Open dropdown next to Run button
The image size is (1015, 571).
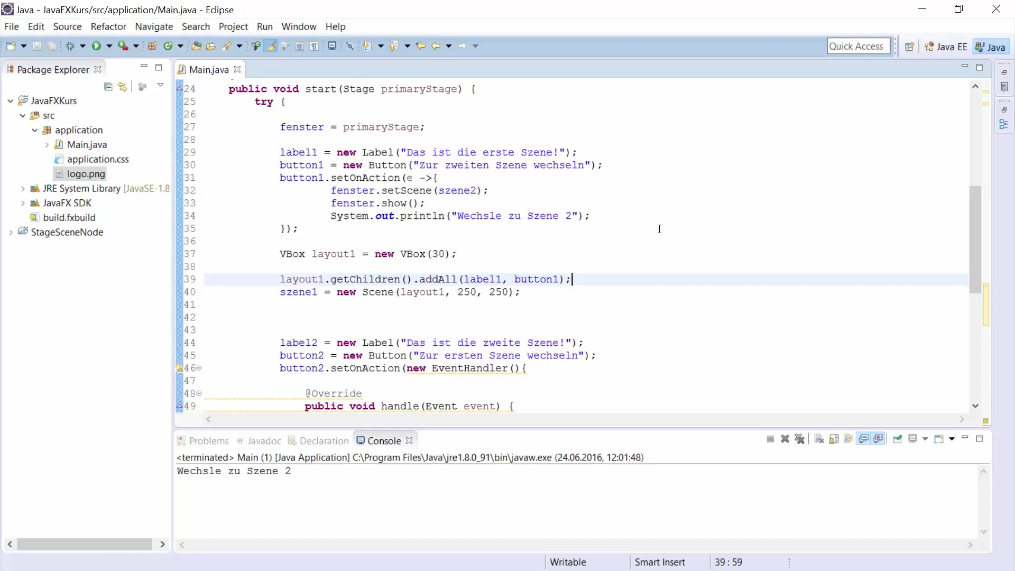click(109, 46)
